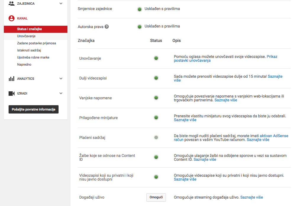The width and height of the screenshot is (307, 206).
Task: Click the grey status dot for Plaćeni sadržaj
Action: tap(156, 137)
